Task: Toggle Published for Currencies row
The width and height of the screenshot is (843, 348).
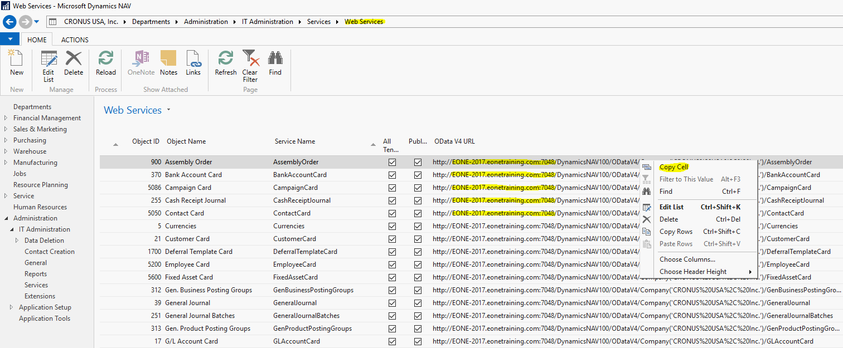Action: click(x=418, y=226)
